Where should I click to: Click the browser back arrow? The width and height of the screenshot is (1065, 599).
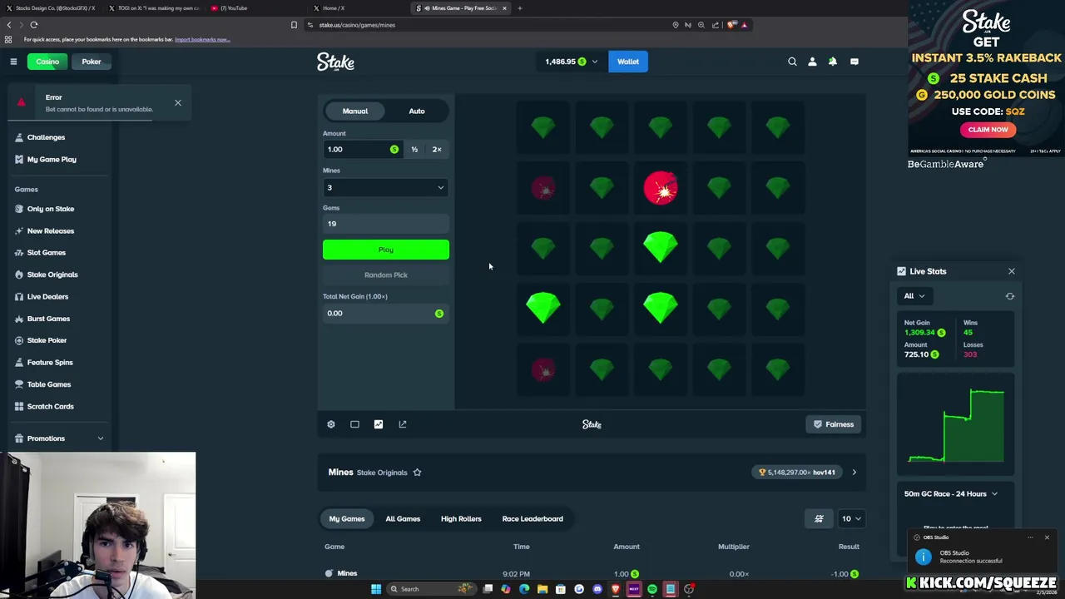coord(9,25)
